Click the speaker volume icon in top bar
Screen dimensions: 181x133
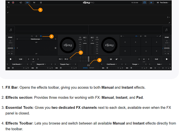pos(9,3)
